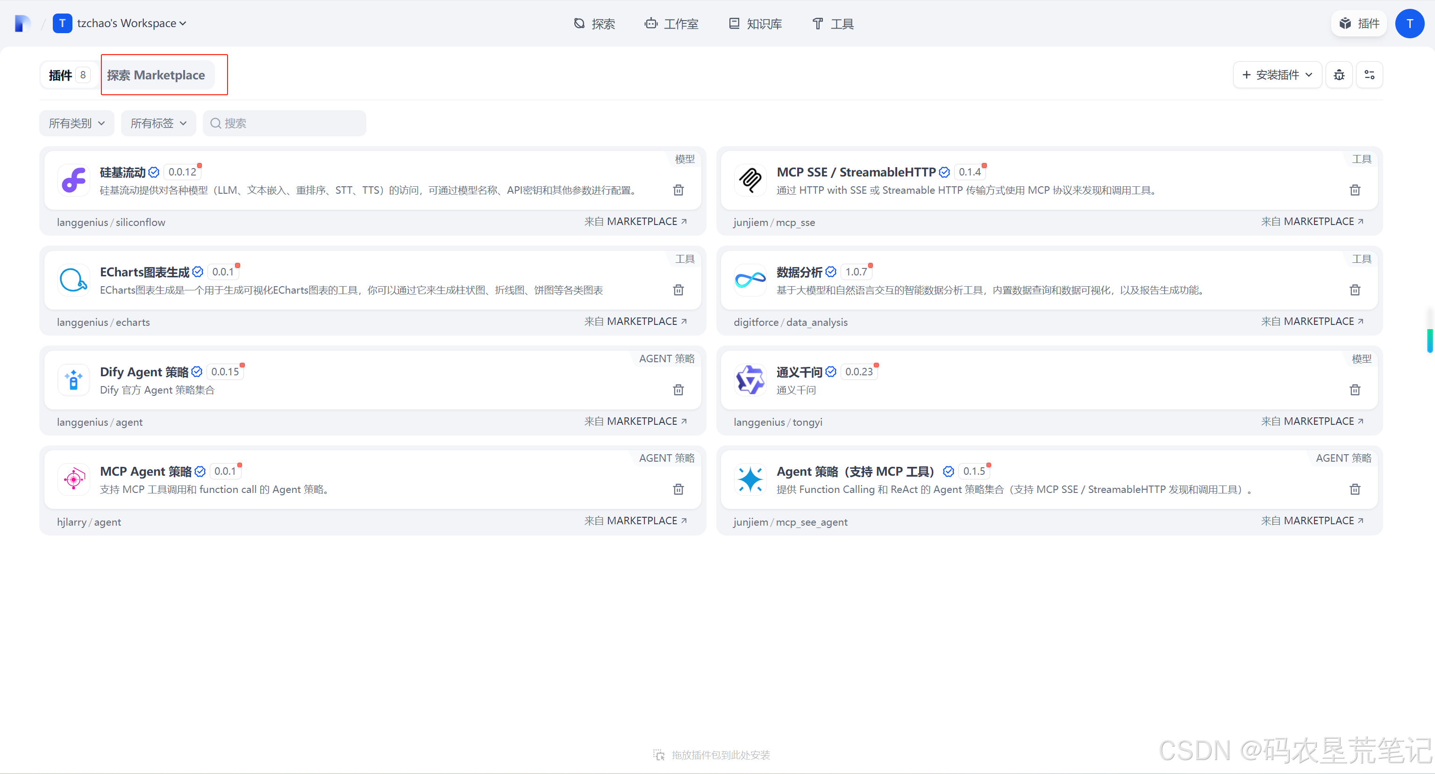
Task: Click the 搜索 plugin search field
Action: [285, 123]
